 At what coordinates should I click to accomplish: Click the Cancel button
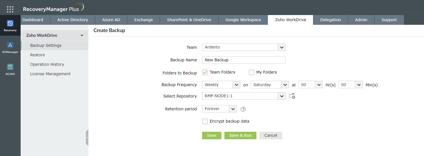click(x=271, y=135)
